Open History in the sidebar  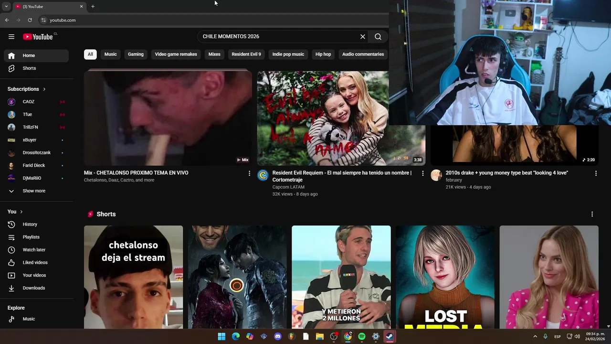[36, 225]
